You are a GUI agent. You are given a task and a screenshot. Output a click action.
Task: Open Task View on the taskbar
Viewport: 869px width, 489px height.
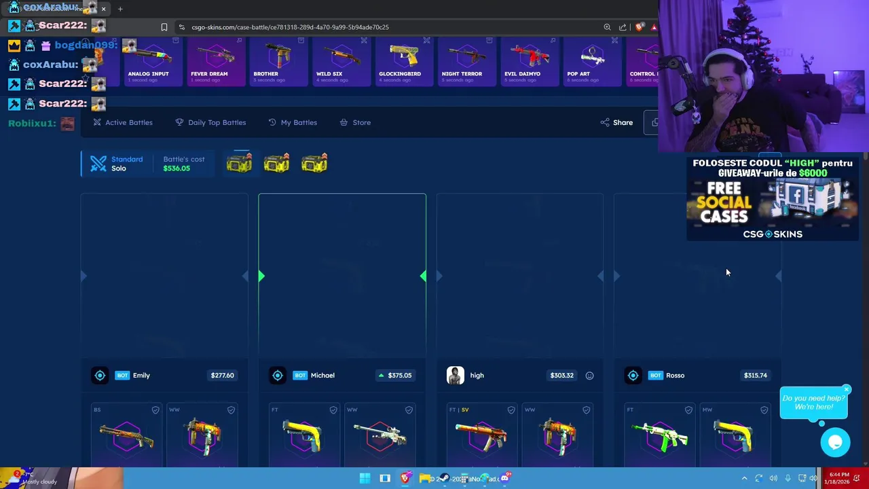pos(385,478)
